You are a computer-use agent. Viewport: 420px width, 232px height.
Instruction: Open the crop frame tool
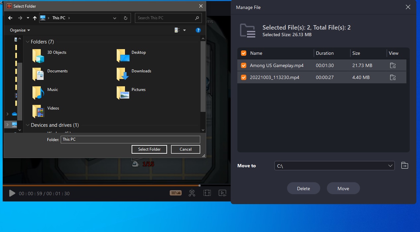click(207, 193)
